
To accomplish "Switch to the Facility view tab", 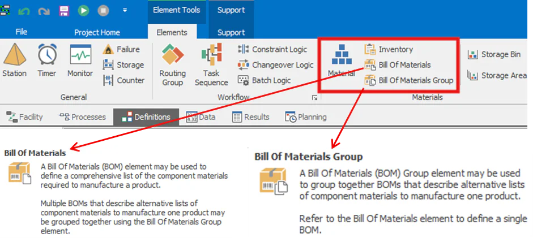I will [x=24, y=117].
